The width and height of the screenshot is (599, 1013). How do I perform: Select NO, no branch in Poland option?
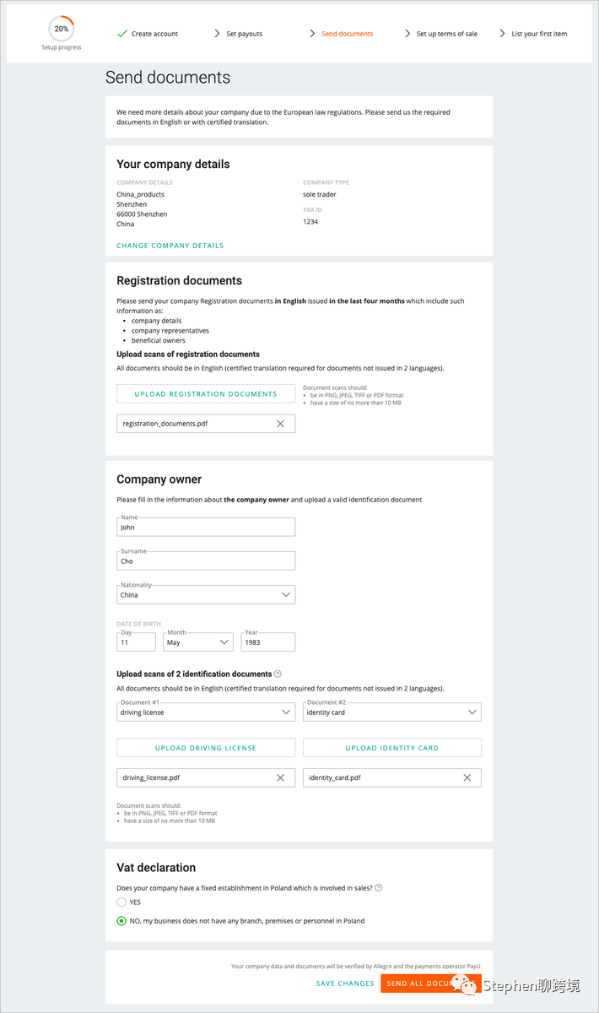[x=121, y=921]
